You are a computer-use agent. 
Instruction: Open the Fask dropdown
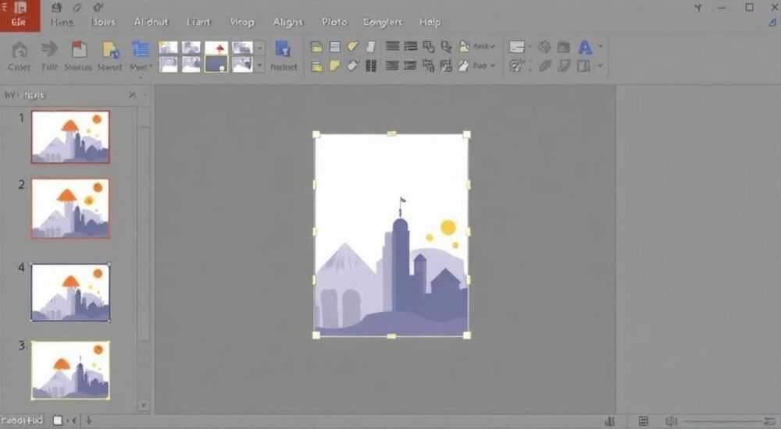tap(483, 46)
